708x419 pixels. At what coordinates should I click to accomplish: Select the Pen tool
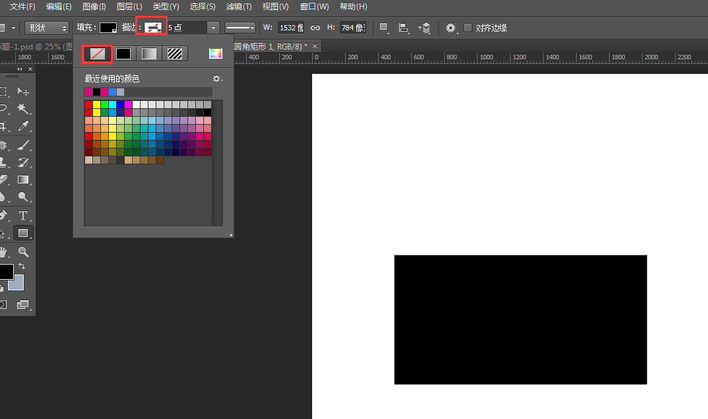click(3, 216)
